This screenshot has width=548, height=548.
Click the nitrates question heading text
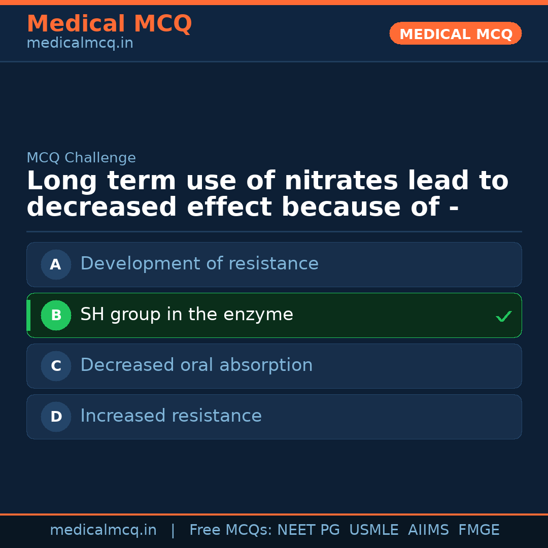pyautogui.click(x=267, y=194)
